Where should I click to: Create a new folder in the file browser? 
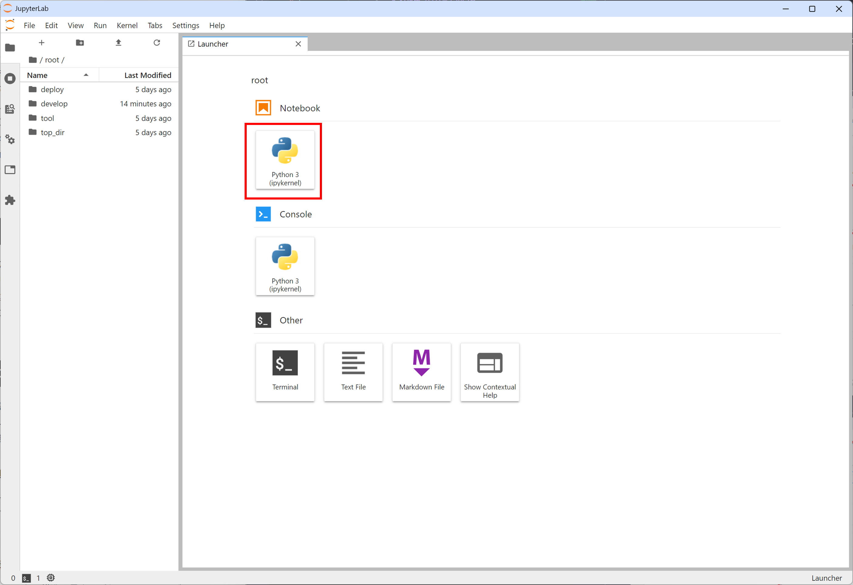[x=80, y=42]
